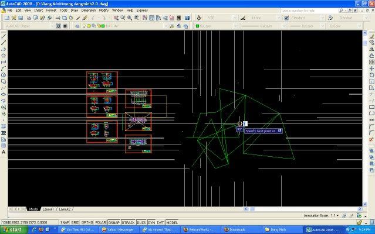This screenshot has height=234, width=375.
Task: Toggle DYN dynamic input
Action: [x=151, y=222]
